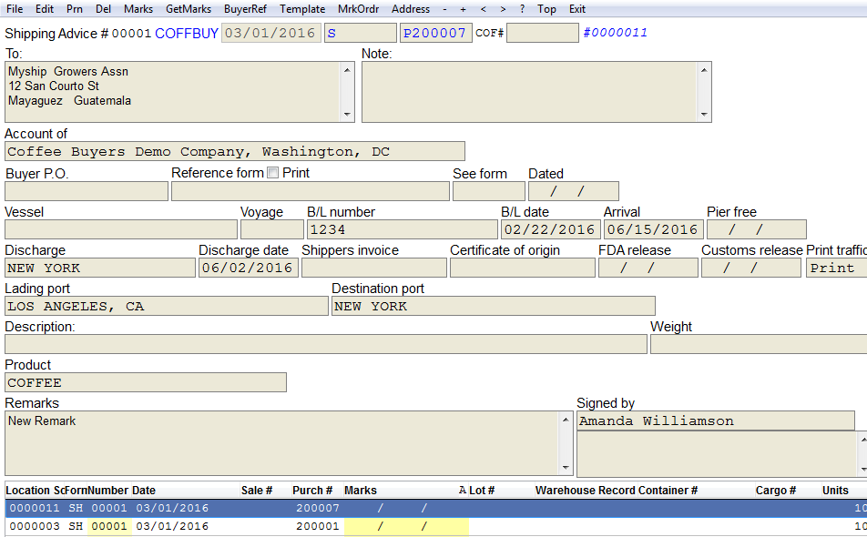
Task: Click the Signed by field Amanda Williamson
Action: pyautogui.click(x=716, y=421)
